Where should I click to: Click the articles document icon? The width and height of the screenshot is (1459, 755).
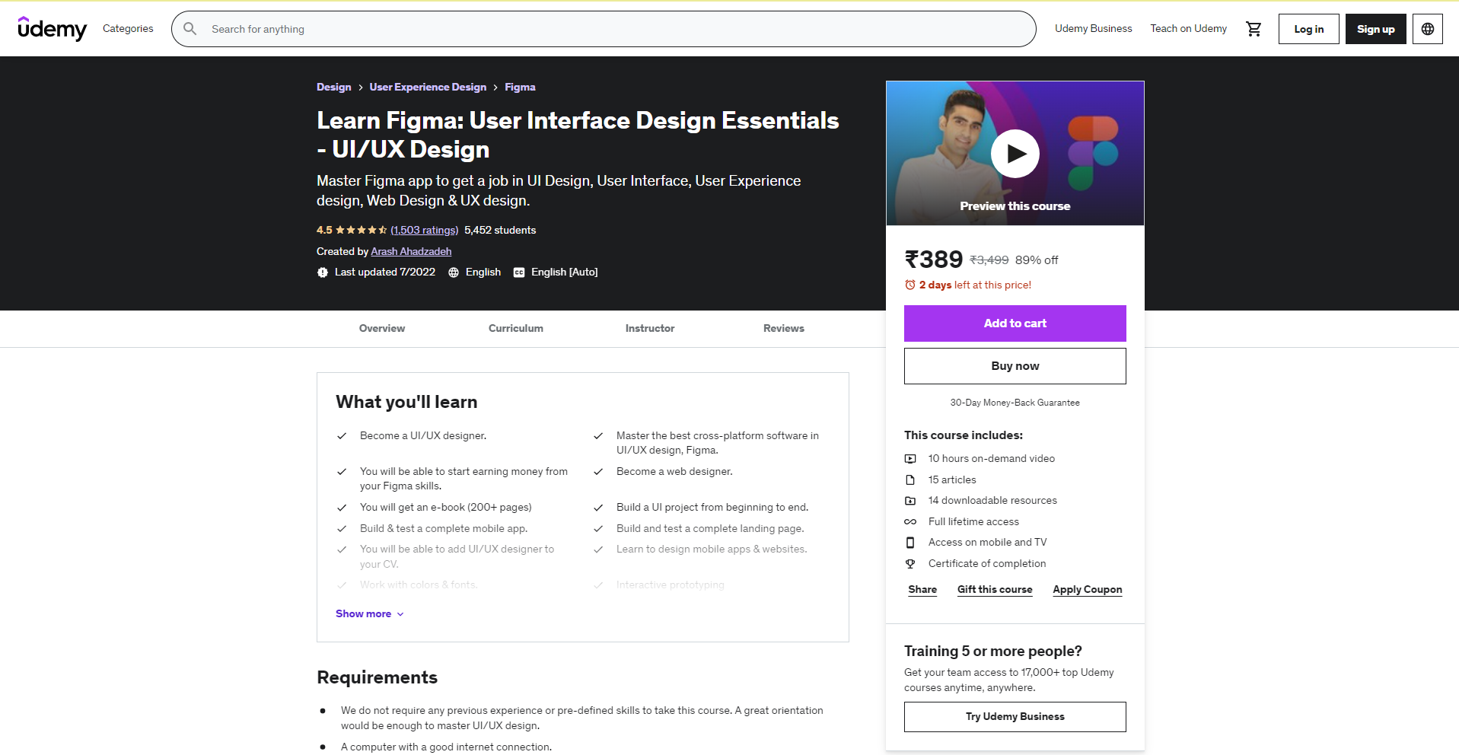click(910, 479)
